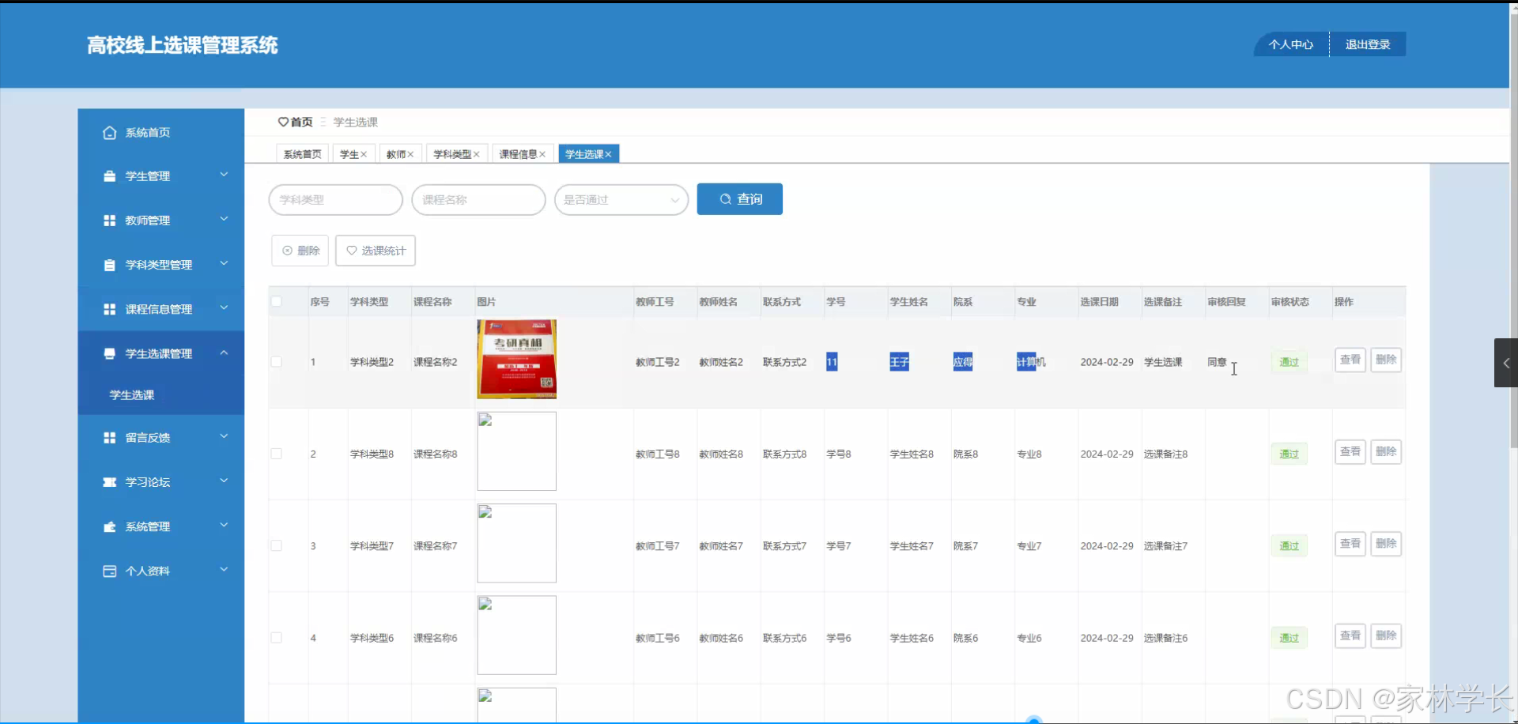This screenshot has height=724, width=1518.
Task: Open 个人中心 in the header
Action: click(1291, 44)
